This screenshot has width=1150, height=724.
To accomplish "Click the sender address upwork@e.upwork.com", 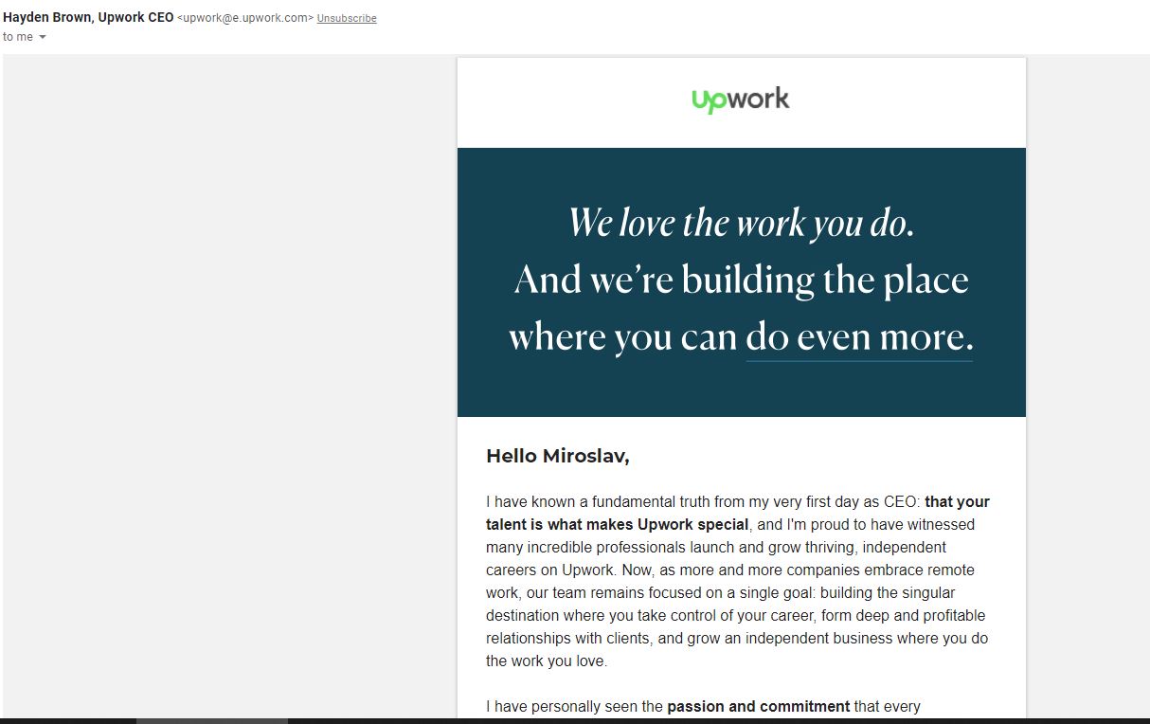I will coord(245,18).
